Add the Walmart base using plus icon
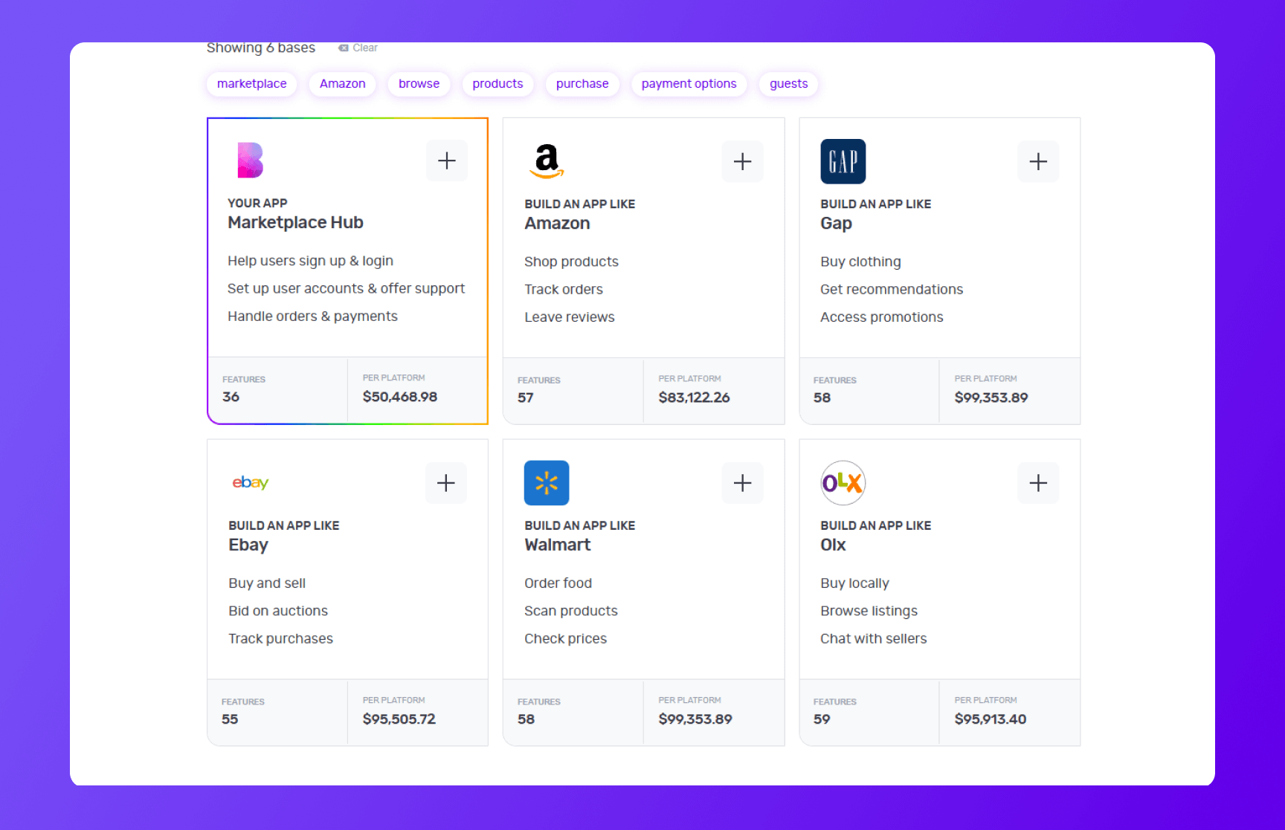The height and width of the screenshot is (830, 1285). (x=742, y=483)
